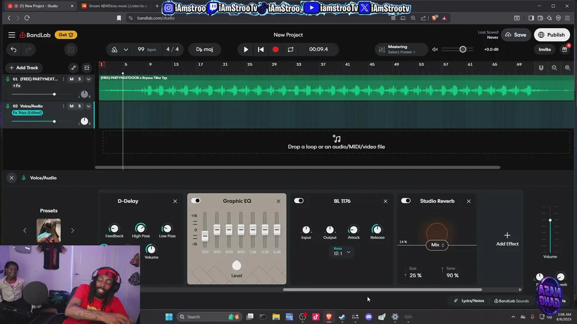Click the taskbar Search box
The image size is (577, 324).
(210, 317)
